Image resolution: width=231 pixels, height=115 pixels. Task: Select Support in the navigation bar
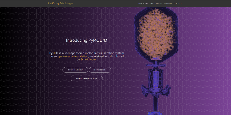tap(168, 3)
